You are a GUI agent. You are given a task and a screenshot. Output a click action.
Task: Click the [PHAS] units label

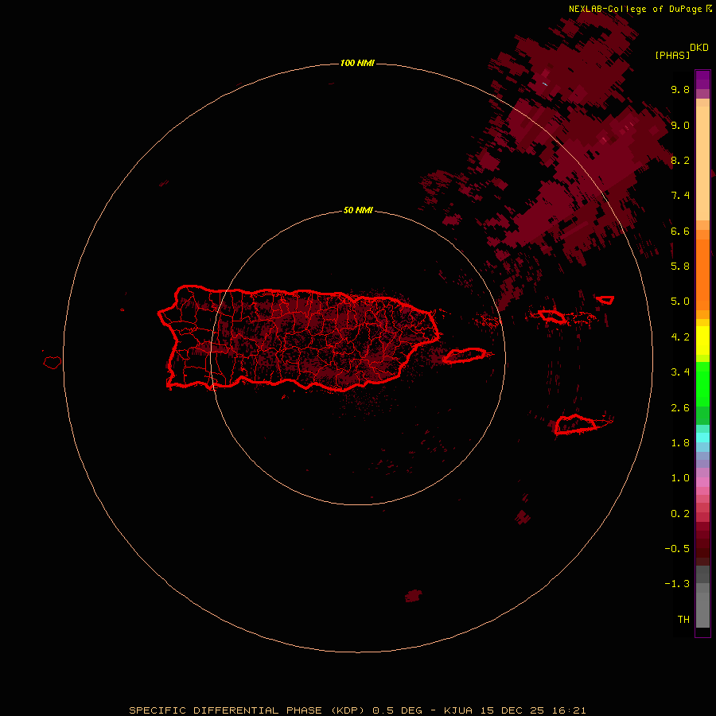(x=672, y=55)
